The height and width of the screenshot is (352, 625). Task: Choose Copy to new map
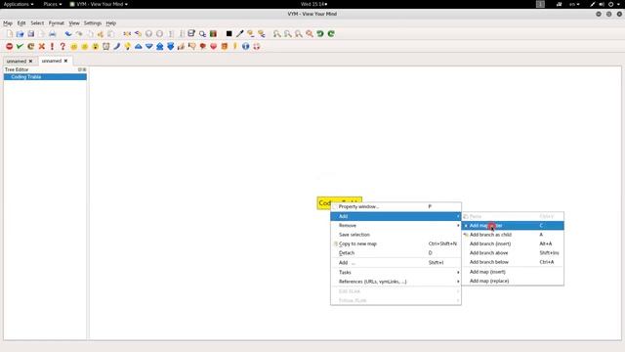point(396,243)
